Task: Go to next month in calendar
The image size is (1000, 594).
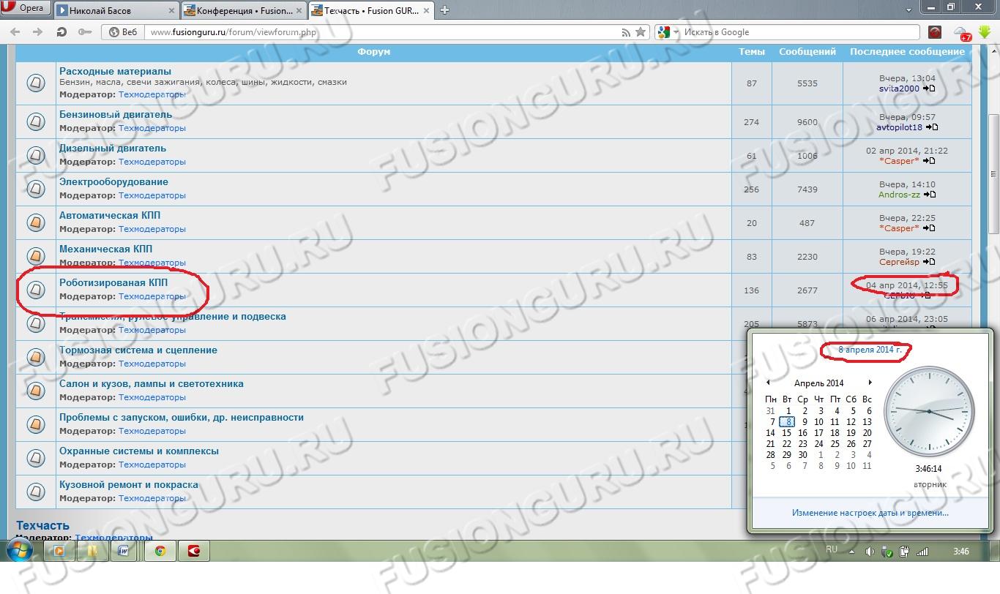Action: pos(870,383)
